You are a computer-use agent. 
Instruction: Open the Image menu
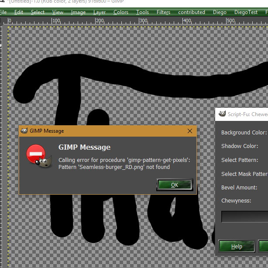(x=78, y=12)
